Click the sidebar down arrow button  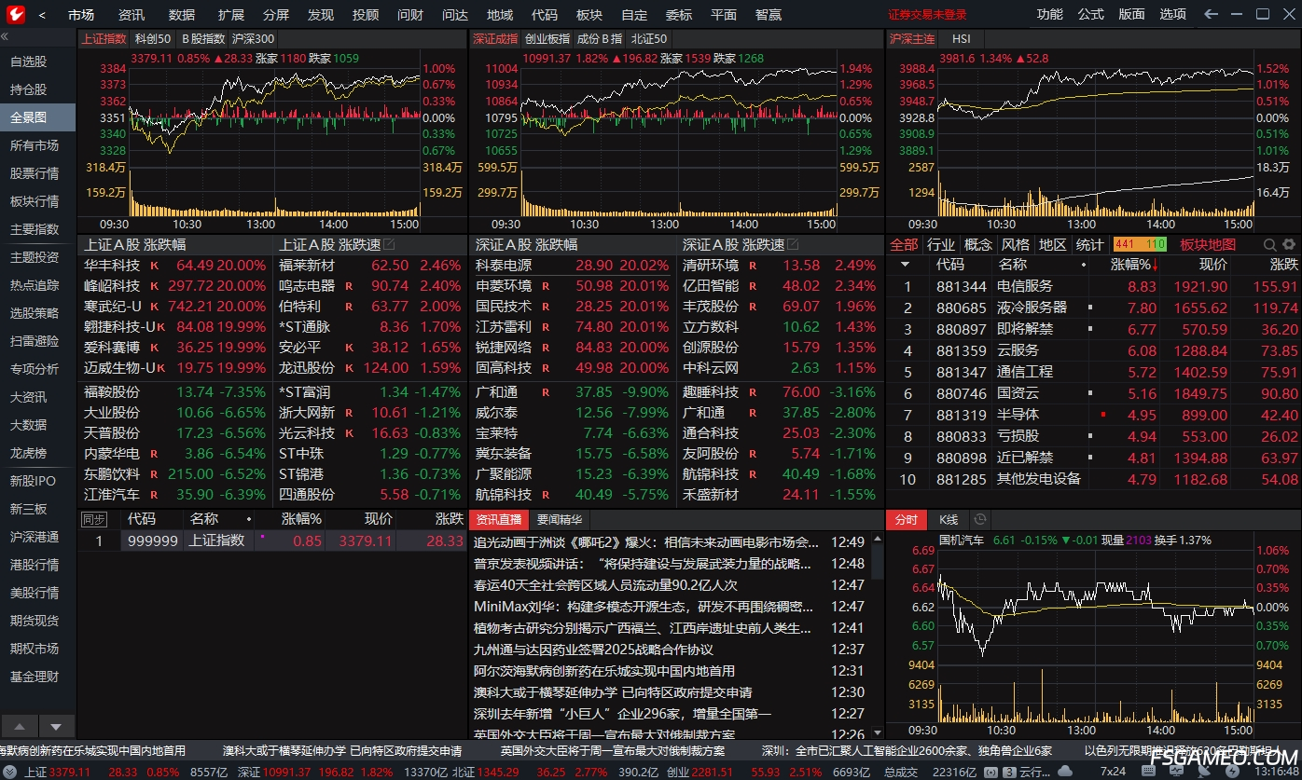(56, 726)
